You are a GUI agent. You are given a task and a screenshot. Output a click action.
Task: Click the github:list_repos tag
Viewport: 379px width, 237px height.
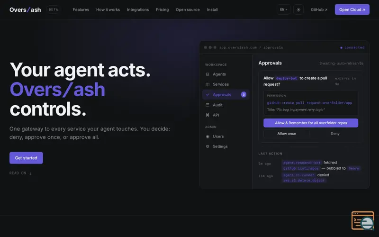pos(301,168)
